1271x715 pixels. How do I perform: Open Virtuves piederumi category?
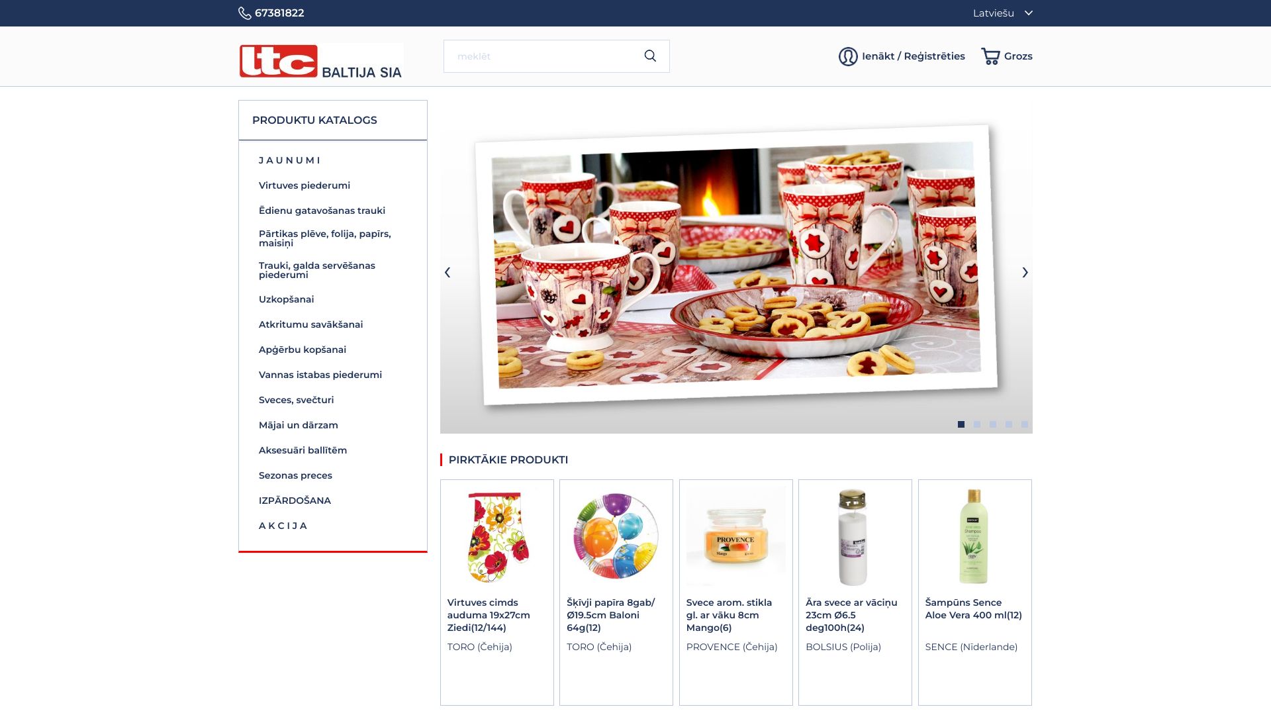[305, 185]
